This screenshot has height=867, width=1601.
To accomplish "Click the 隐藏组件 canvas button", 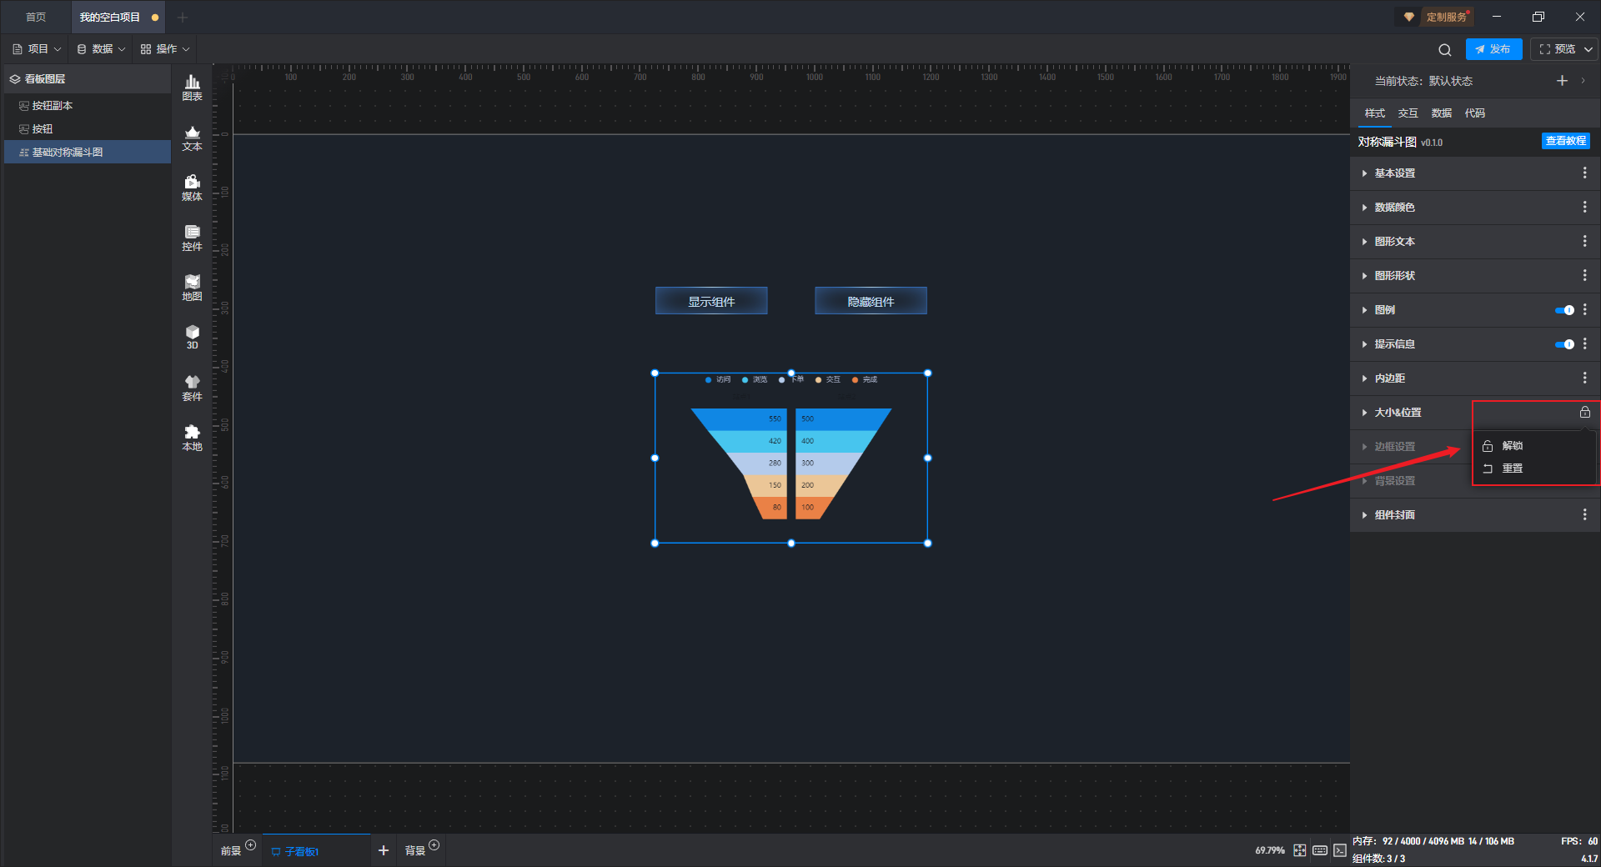I will (871, 301).
